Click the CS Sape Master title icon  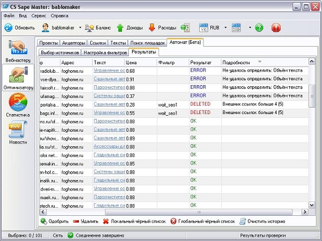[5, 7]
